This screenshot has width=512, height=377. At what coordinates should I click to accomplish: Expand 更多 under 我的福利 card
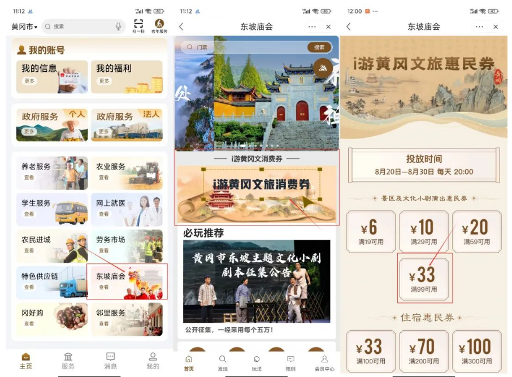[x=104, y=81]
